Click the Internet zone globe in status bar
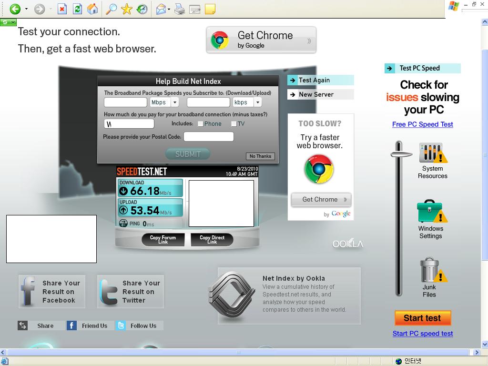 (x=399, y=361)
